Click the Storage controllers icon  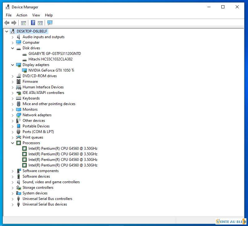[x=19, y=188]
